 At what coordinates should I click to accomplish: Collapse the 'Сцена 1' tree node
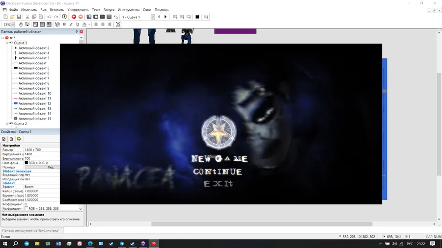coord(7,43)
